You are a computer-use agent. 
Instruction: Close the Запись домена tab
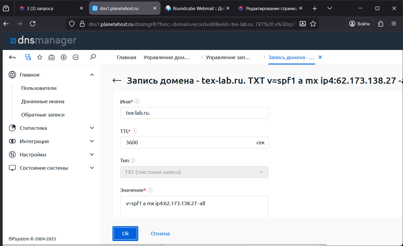point(320,57)
